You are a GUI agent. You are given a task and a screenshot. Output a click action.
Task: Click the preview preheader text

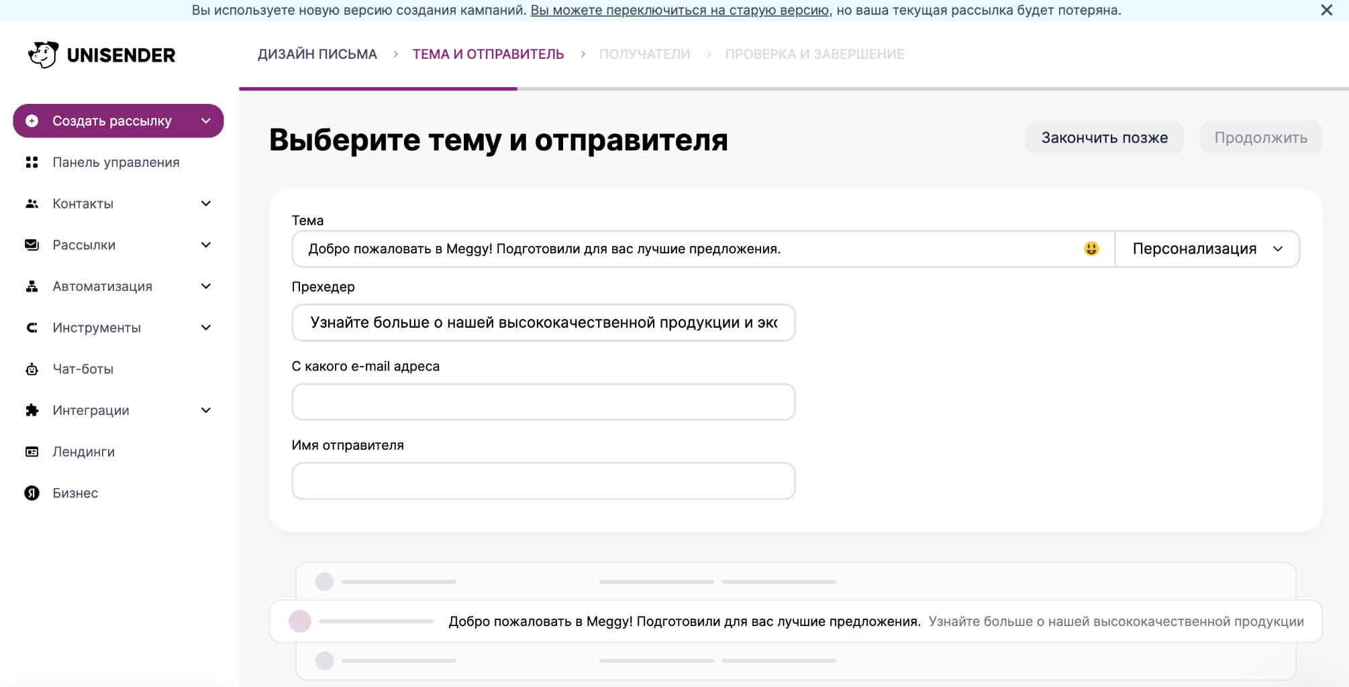(1116, 621)
